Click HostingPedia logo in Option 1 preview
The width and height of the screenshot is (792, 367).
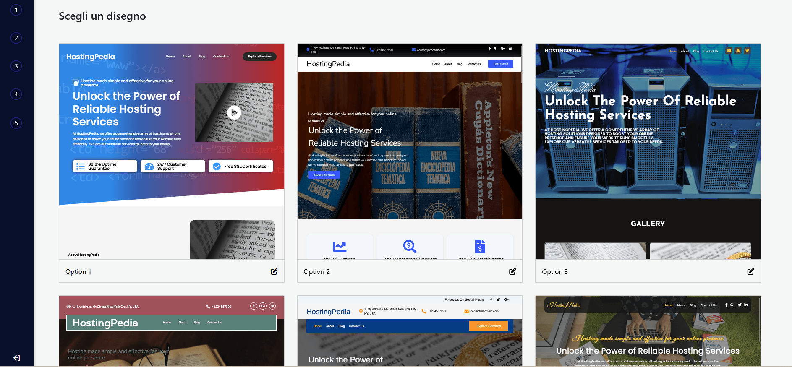pos(91,57)
